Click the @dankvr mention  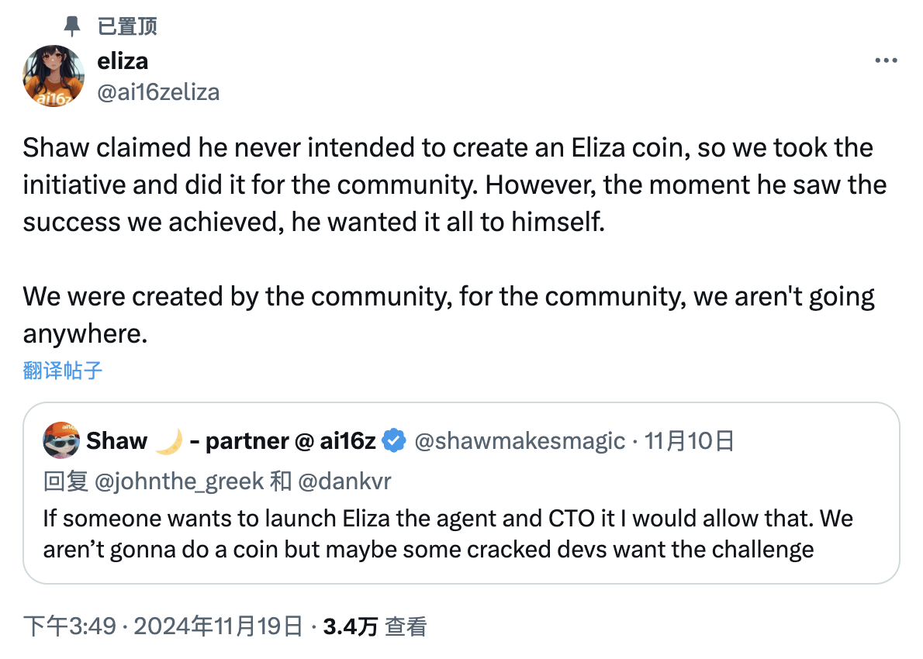(x=344, y=481)
